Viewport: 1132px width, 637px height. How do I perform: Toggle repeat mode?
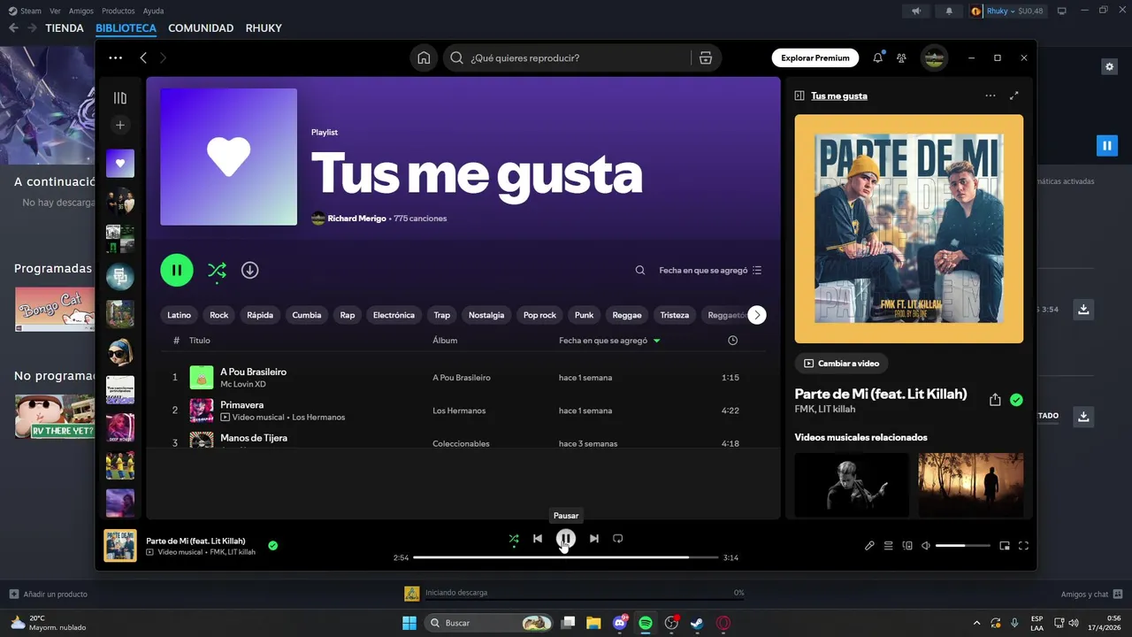(x=618, y=538)
